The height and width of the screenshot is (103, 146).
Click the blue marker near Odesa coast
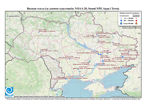click(65, 79)
